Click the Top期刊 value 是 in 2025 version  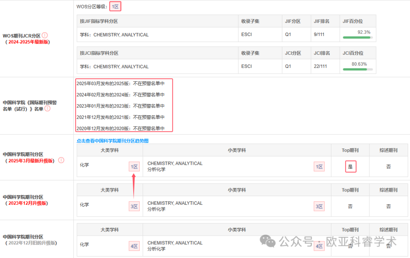(x=351, y=167)
